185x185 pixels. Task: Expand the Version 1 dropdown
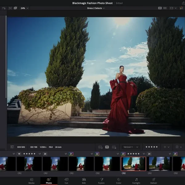tap(131, 147)
